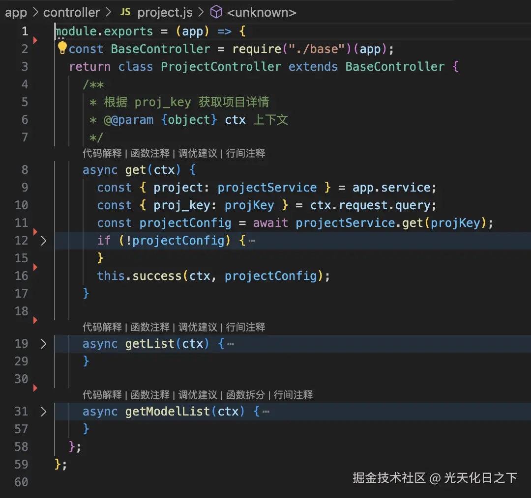Click line number 1 in the gutter
Image resolution: width=531 pixels, height=498 pixels.
(x=25, y=31)
